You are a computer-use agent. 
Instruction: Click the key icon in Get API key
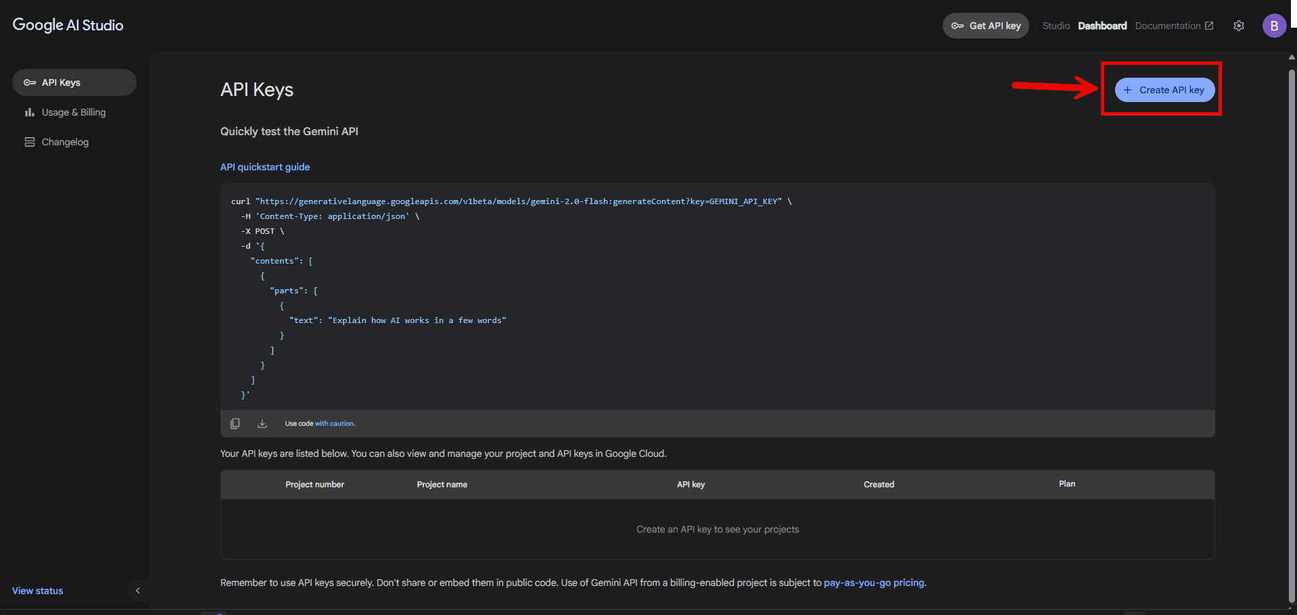point(958,26)
